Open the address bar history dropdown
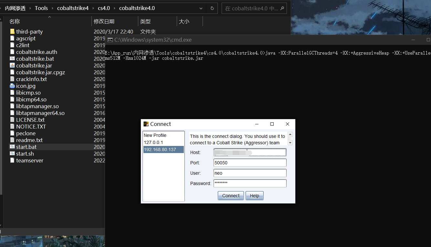Screen dimensions: 431x247 [x=201, y=8]
